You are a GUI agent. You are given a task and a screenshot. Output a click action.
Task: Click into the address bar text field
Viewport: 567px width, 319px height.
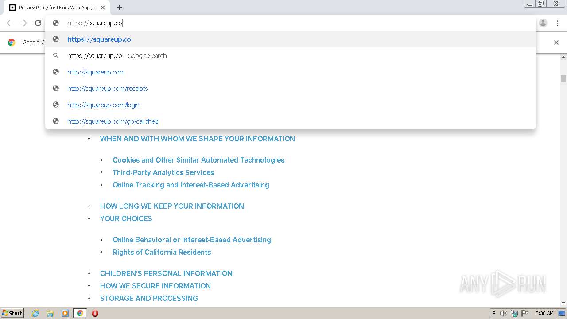[x=266, y=23]
